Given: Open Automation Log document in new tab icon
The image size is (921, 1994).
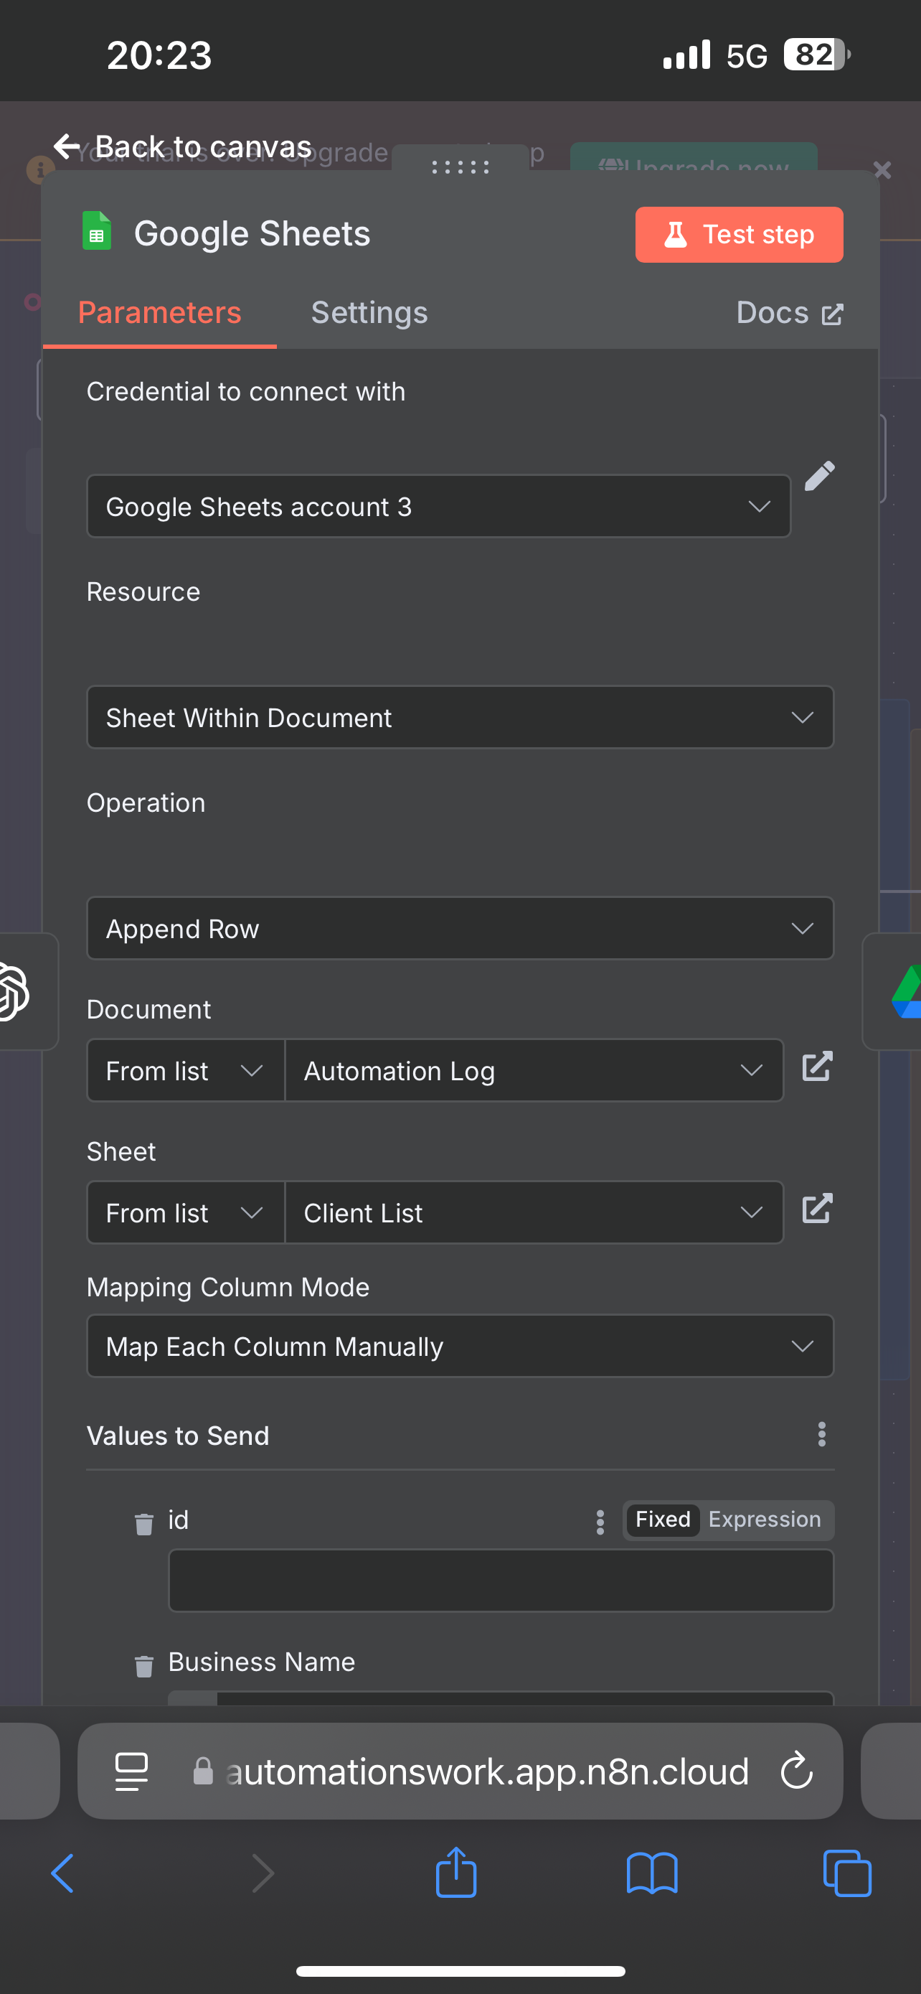Looking at the screenshot, I should click(818, 1067).
